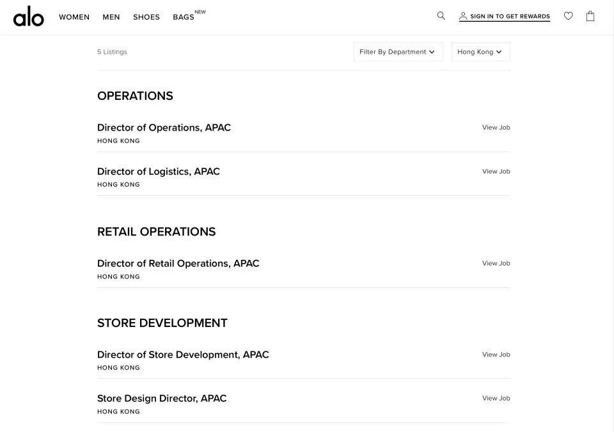614x432 pixels.
Task: Select Director of Retail Operations, APAC title
Action: coord(178,264)
